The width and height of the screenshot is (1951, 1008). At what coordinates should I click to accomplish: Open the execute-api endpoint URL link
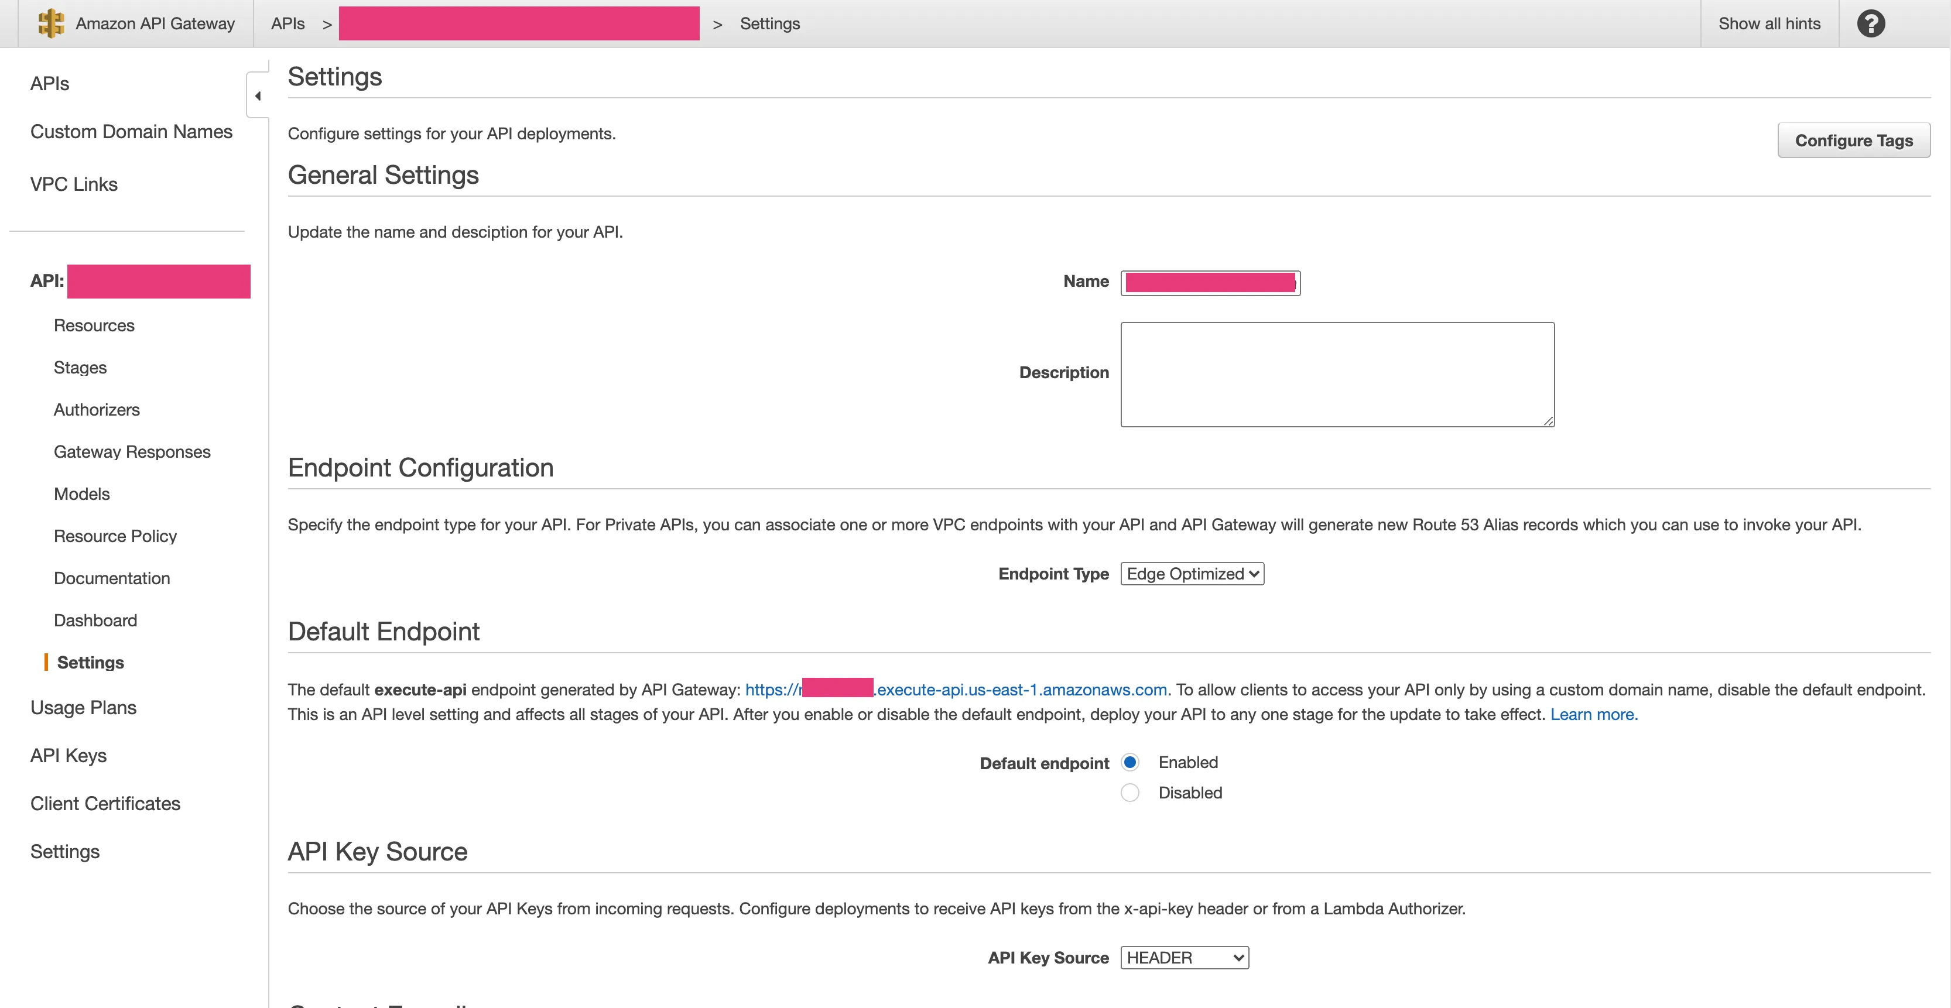point(1020,690)
